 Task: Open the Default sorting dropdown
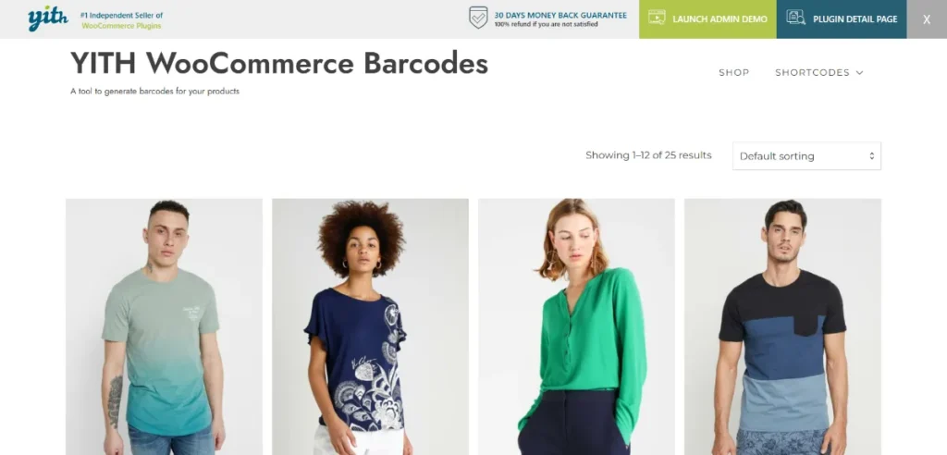[x=806, y=156]
